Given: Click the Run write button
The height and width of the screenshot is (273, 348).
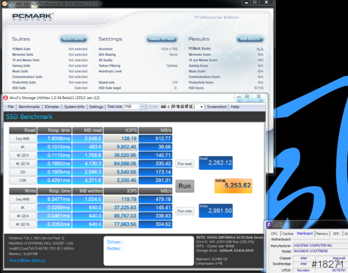Looking at the screenshot, I should click(184, 211).
